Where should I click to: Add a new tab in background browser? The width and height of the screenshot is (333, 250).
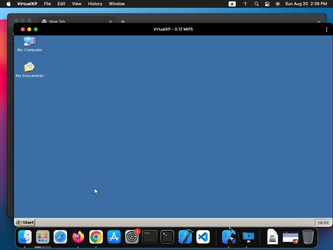click(123, 21)
